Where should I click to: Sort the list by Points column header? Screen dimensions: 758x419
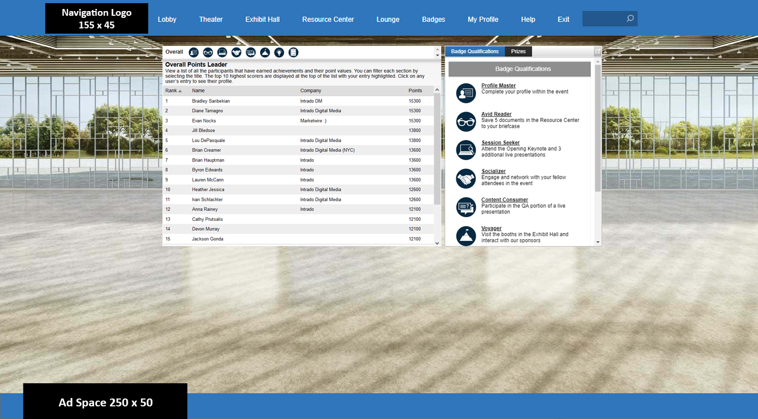coord(415,90)
